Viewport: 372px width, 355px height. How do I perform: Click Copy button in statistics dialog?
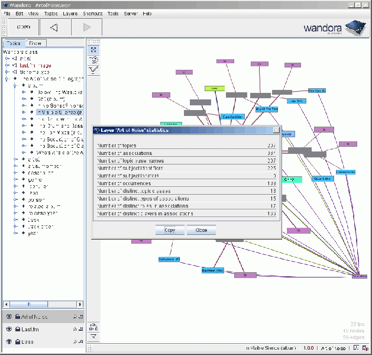tap(170, 230)
